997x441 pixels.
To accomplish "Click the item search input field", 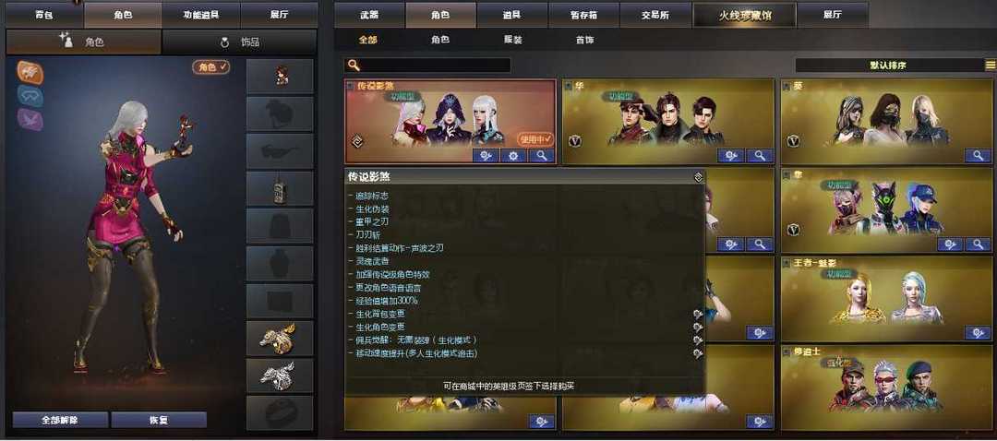I will pos(427,65).
